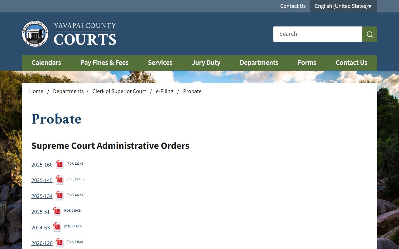
Task: Click the Probate page heading
Action: point(56,119)
